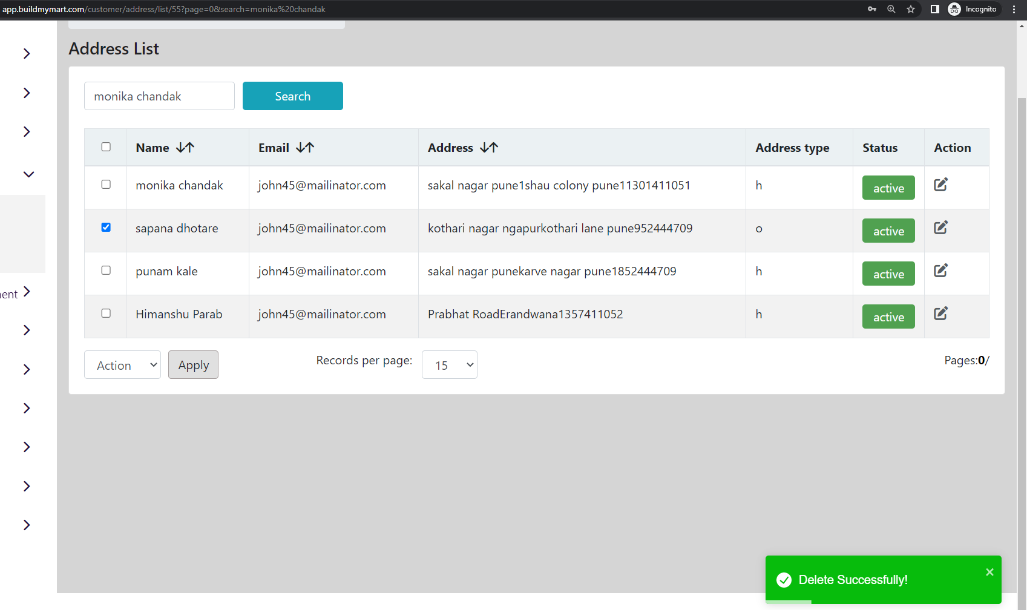This screenshot has height=610, width=1027.
Task: Open the bulk Action dropdown
Action: (122, 365)
